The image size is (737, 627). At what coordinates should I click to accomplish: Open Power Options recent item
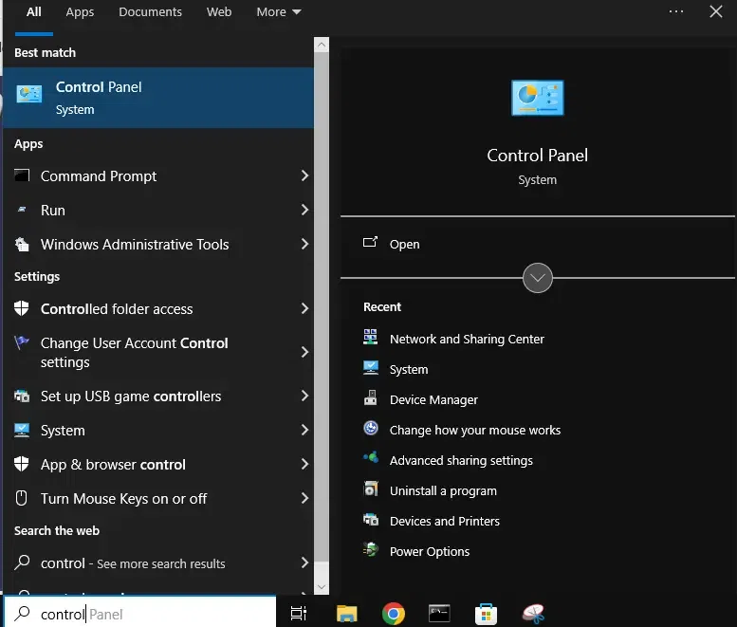429,551
